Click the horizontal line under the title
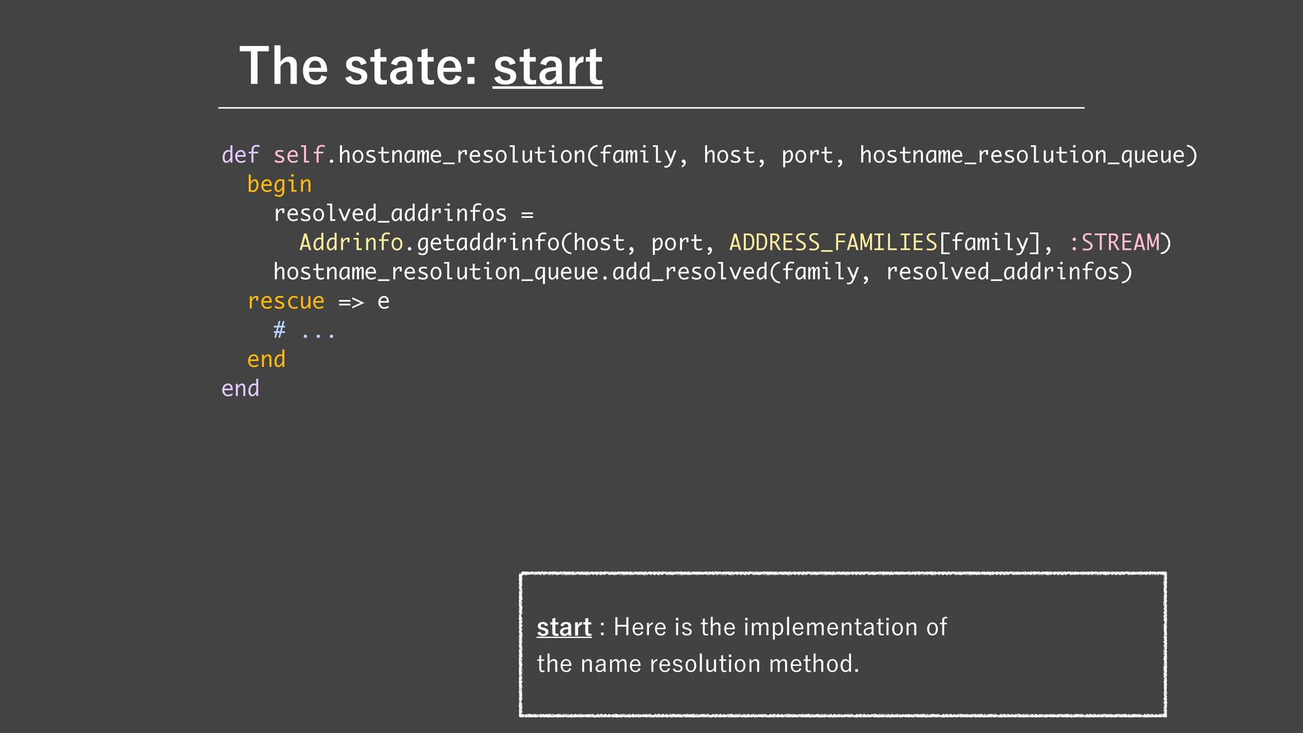Screen dimensions: 1303x733 click(651, 107)
